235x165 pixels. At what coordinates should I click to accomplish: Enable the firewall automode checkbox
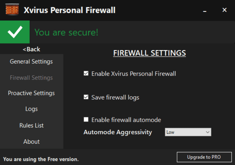[86, 120]
